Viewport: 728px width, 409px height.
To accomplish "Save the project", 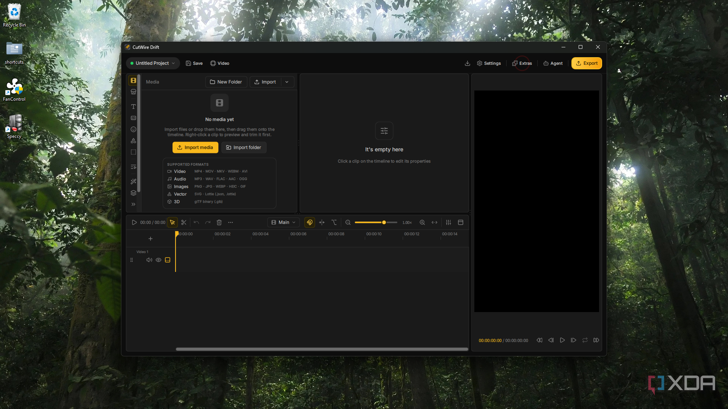I will click(x=194, y=63).
